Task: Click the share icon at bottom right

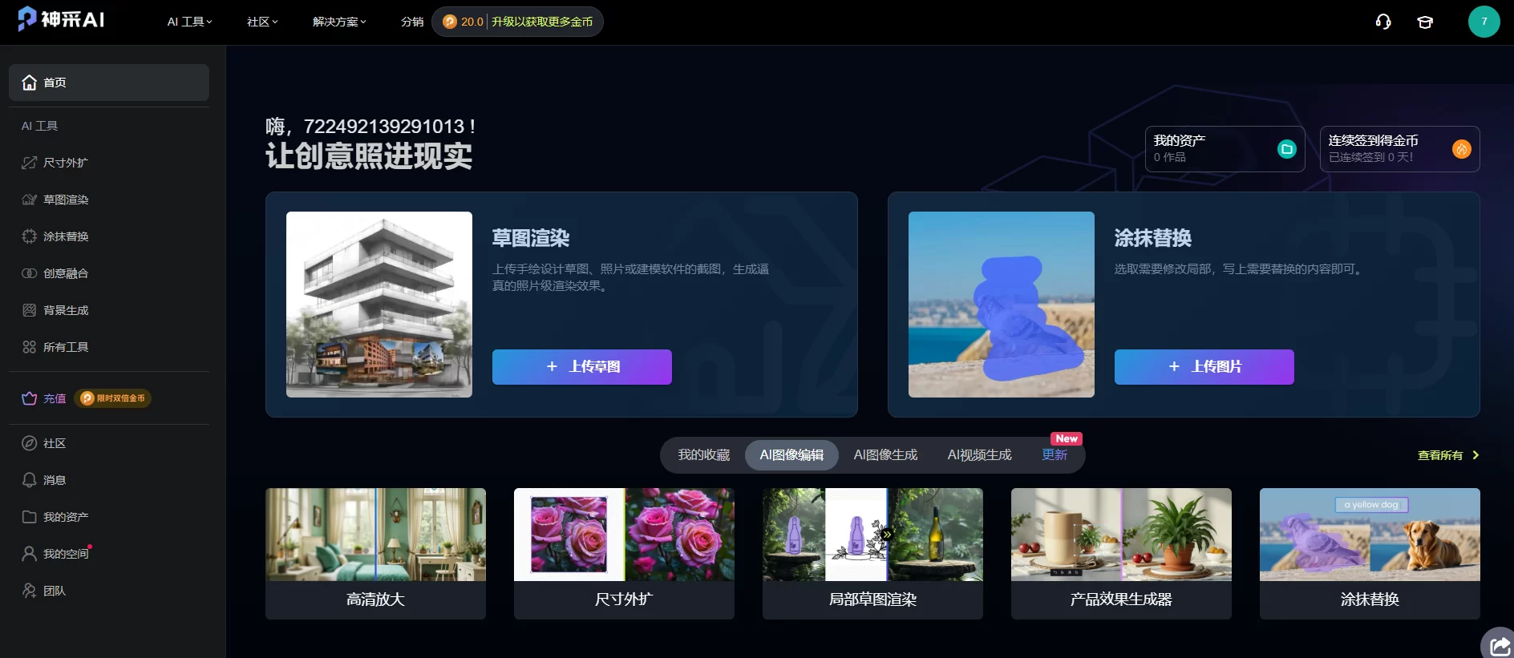Action: click(1499, 646)
